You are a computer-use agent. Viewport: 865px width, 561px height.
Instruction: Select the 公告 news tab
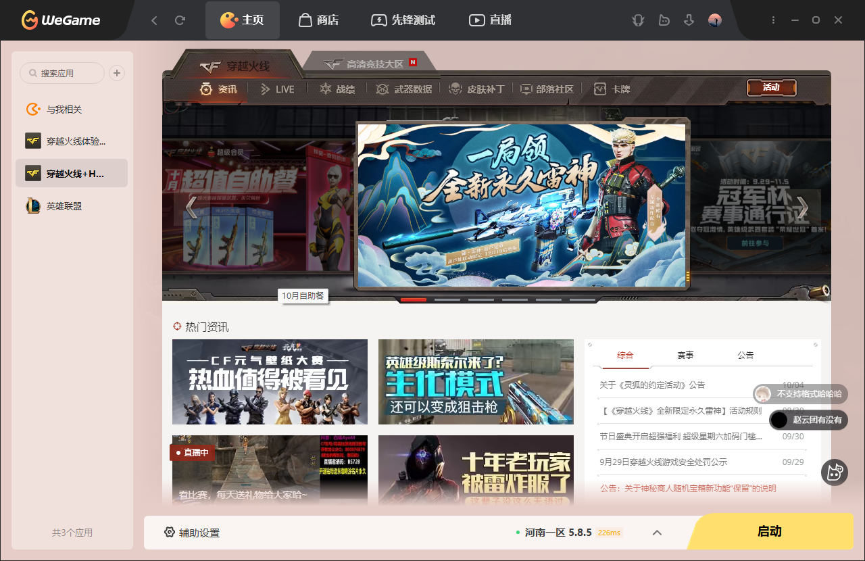745,355
